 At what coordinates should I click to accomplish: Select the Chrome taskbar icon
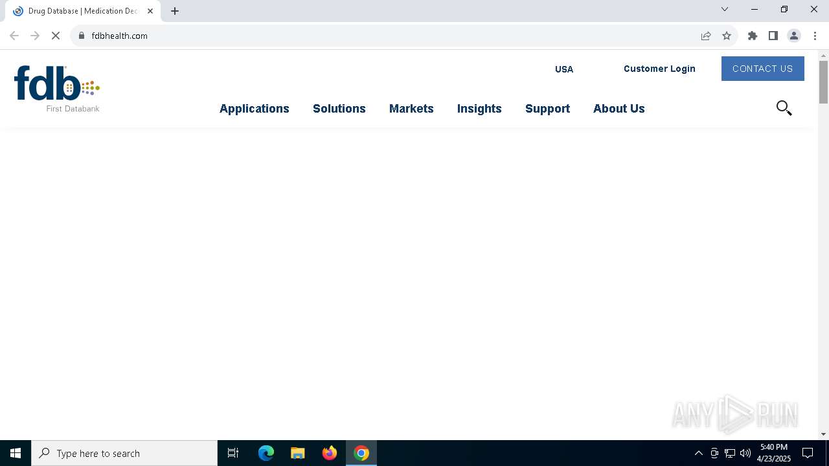pyautogui.click(x=361, y=453)
